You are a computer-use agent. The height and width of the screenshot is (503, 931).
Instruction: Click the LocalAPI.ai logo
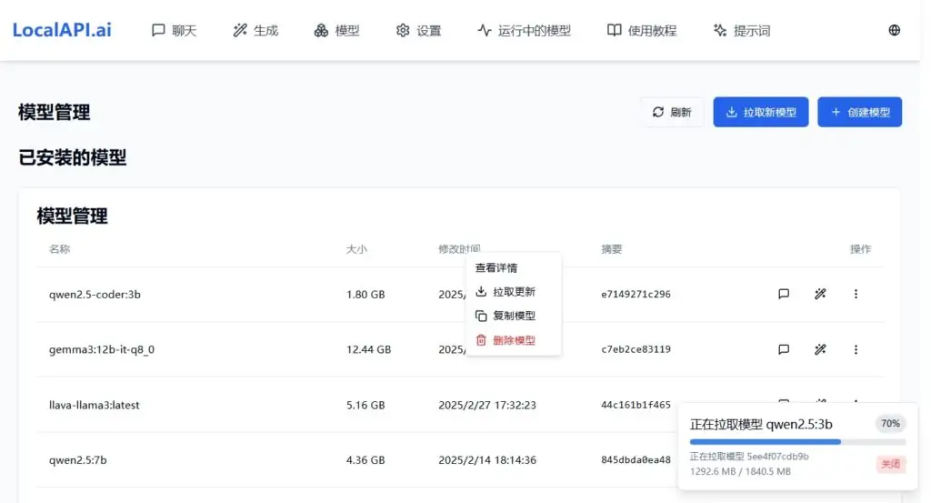pyautogui.click(x=62, y=30)
